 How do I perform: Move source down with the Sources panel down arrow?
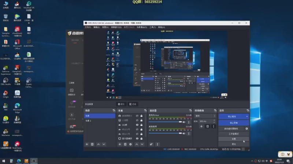pyautogui.click(x=142, y=144)
